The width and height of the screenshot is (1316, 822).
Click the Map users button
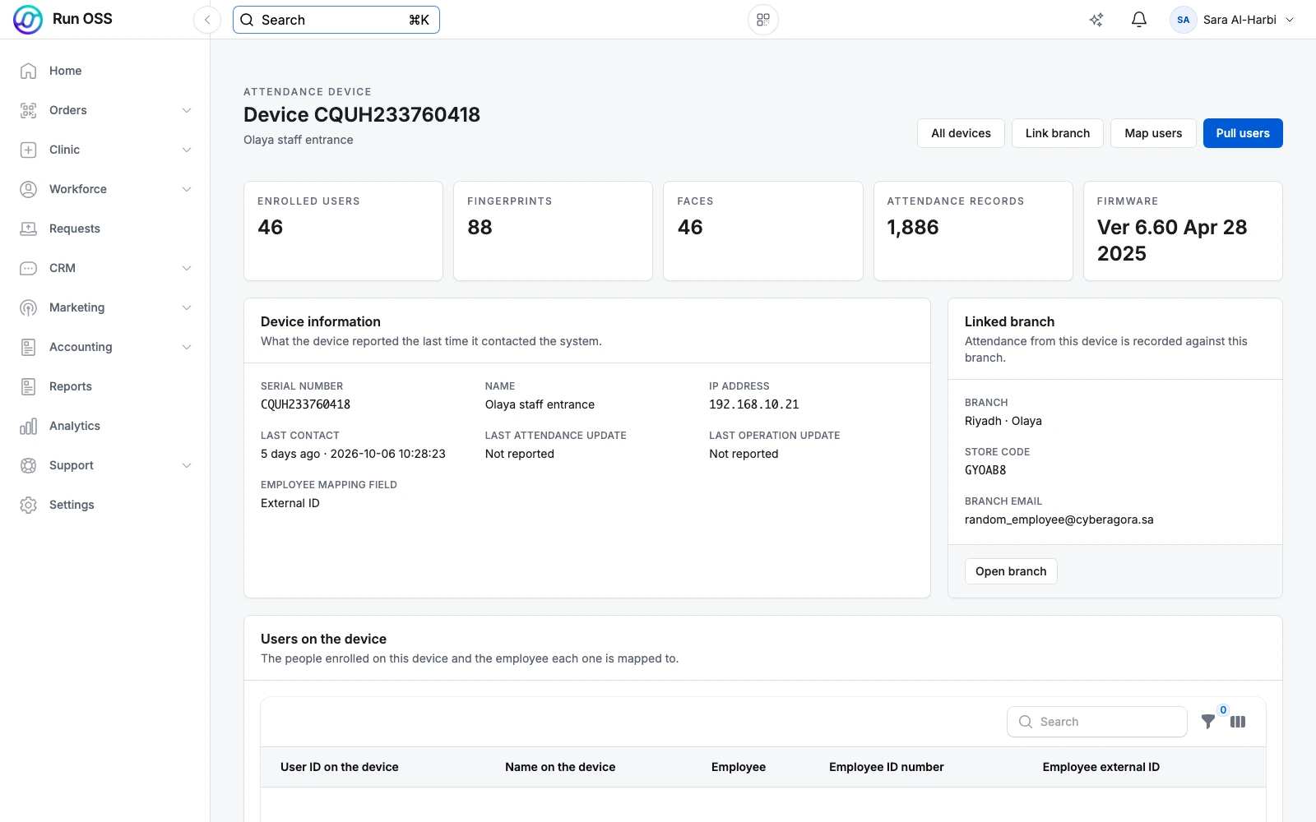point(1153,133)
